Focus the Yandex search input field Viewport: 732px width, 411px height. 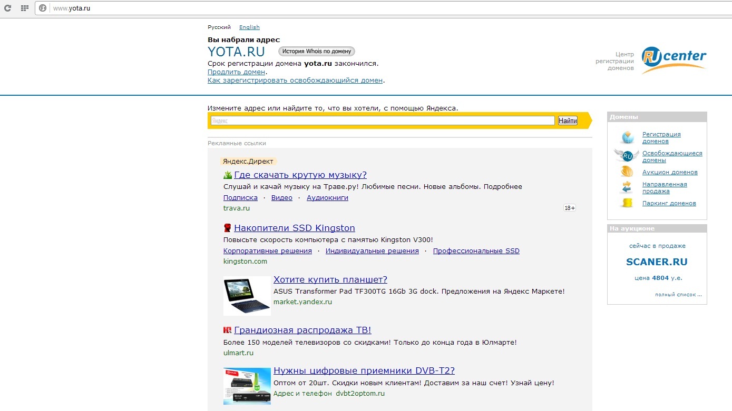coord(383,121)
